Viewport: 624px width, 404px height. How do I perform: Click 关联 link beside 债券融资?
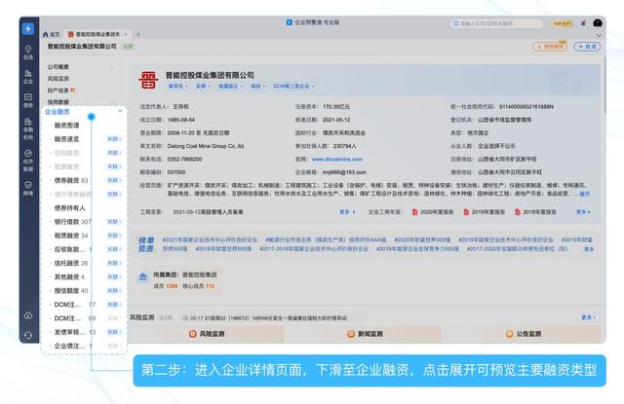(114, 181)
